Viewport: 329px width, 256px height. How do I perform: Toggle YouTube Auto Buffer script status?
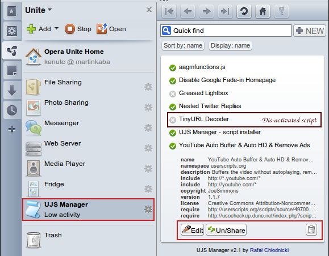point(173,146)
